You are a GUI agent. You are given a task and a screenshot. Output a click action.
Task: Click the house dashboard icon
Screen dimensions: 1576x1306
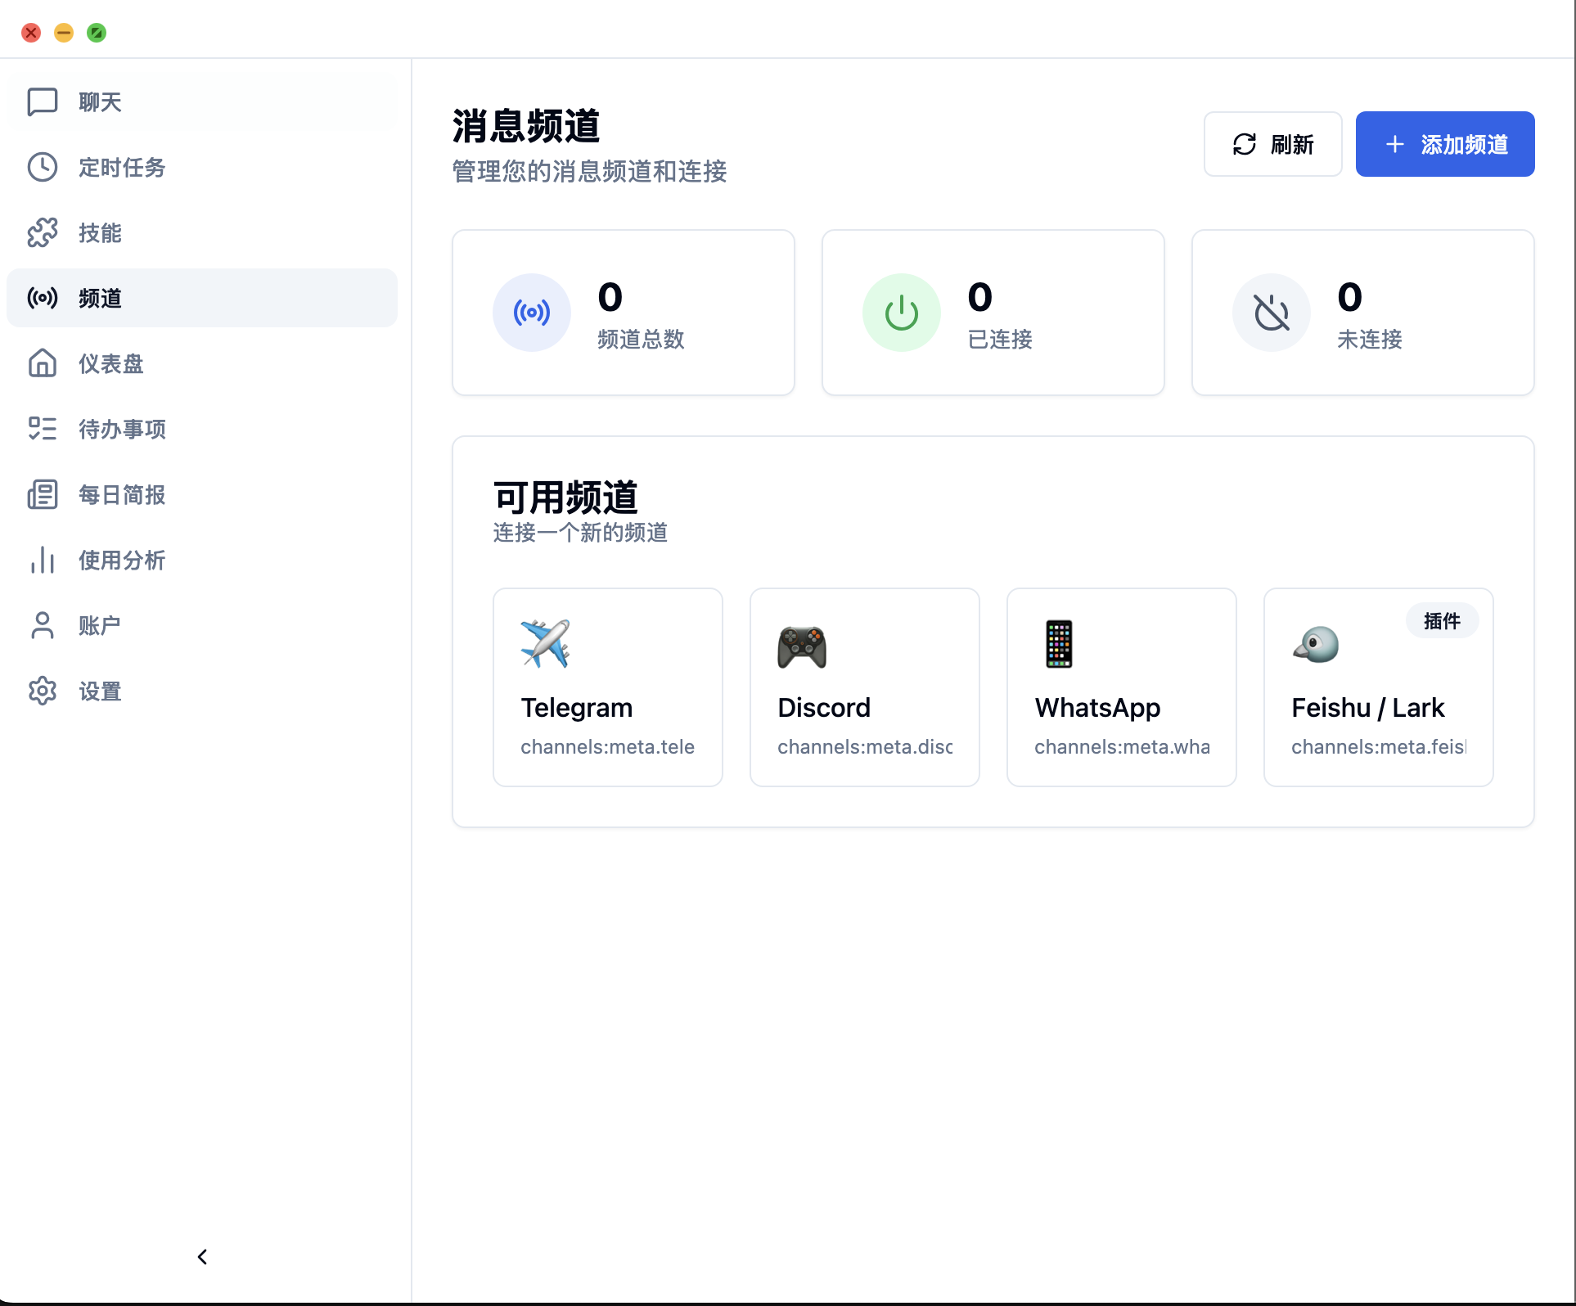tap(43, 364)
